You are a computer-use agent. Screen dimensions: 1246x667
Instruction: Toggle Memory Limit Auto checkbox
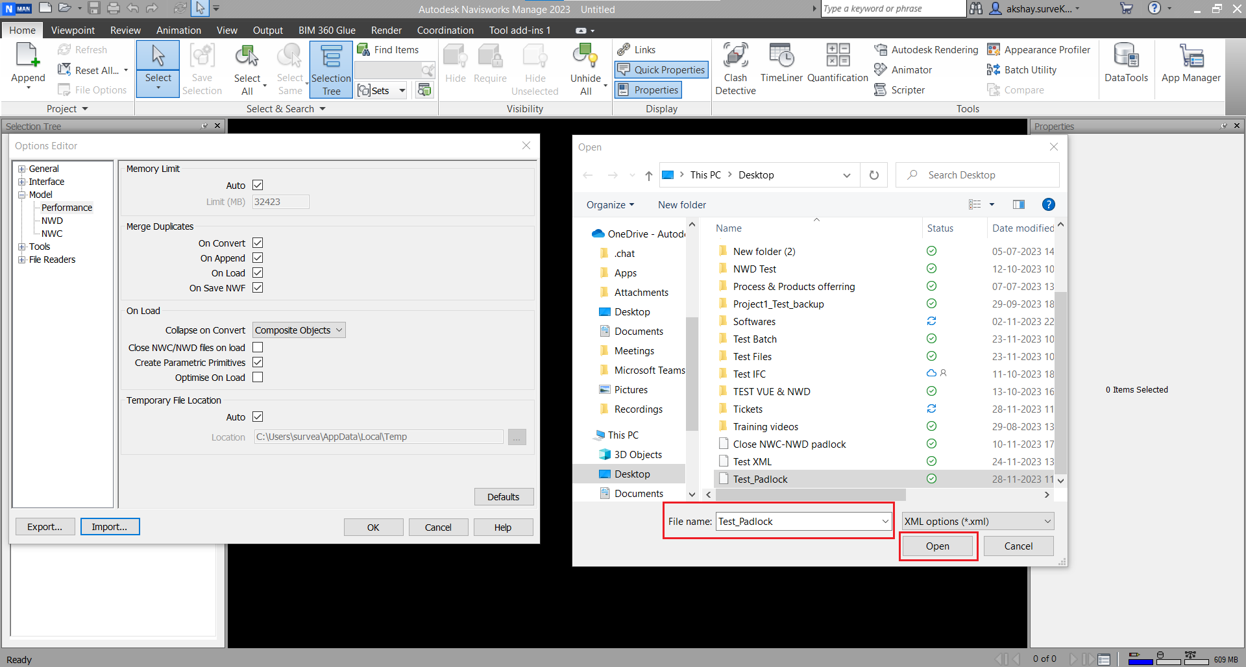pos(258,186)
